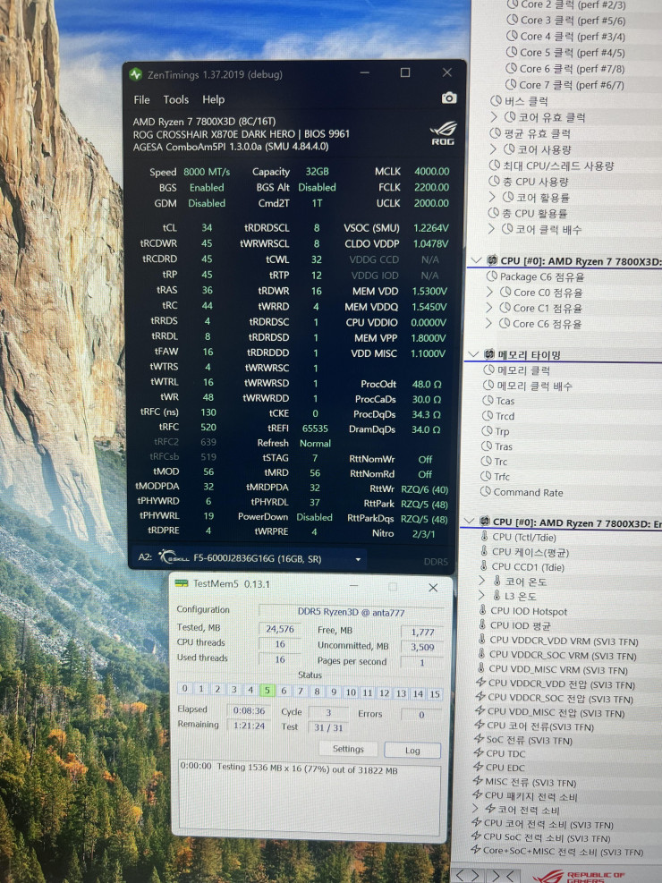
Task: Click the DDR5 Ryzen3D @ anta777 configuration field
Action: [352, 612]
